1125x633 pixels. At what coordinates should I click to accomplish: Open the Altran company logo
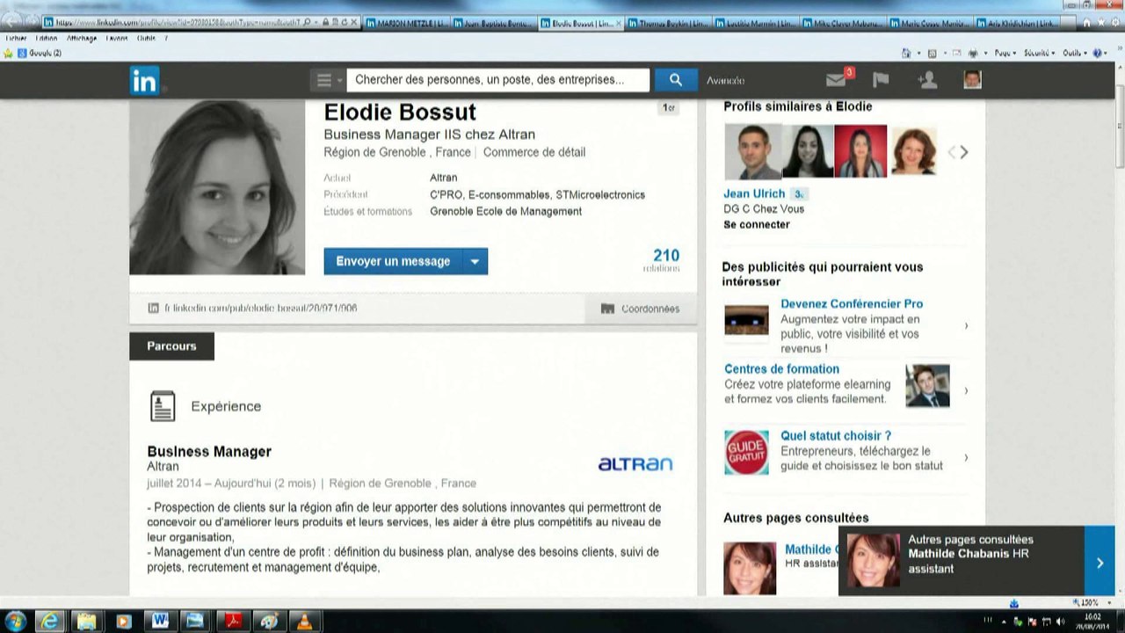pyautogui.click(x=635, y=463)
